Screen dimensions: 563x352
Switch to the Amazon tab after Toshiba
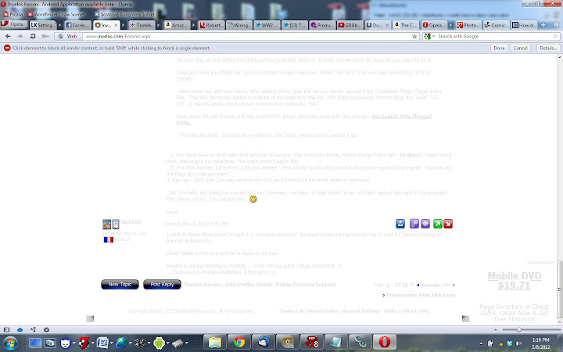pyautogui.click(x=177, y=25)
